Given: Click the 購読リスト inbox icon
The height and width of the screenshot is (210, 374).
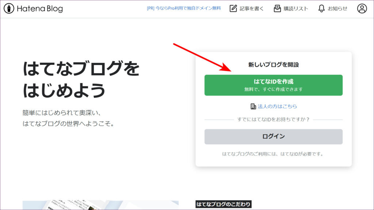Looking at the screenshot, I should point(278,8).
